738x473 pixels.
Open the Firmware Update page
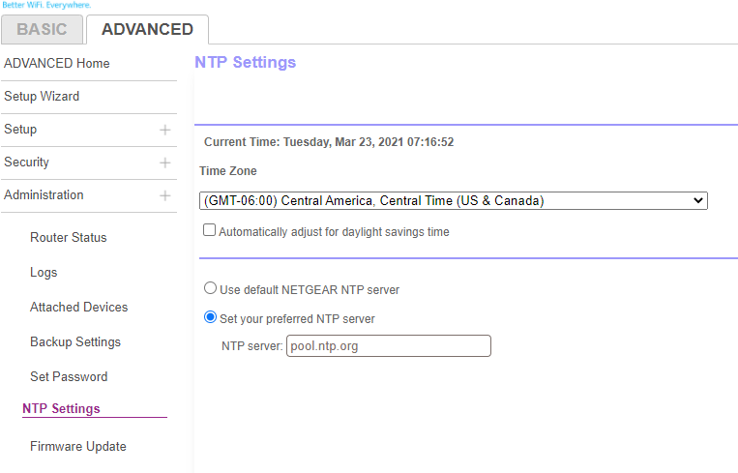(x=78, y=447)
